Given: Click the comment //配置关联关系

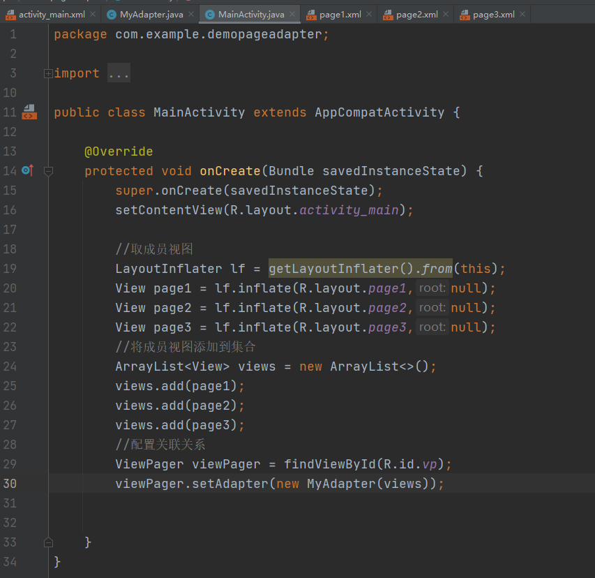Looking at the screenshot, I should point(160,445).
